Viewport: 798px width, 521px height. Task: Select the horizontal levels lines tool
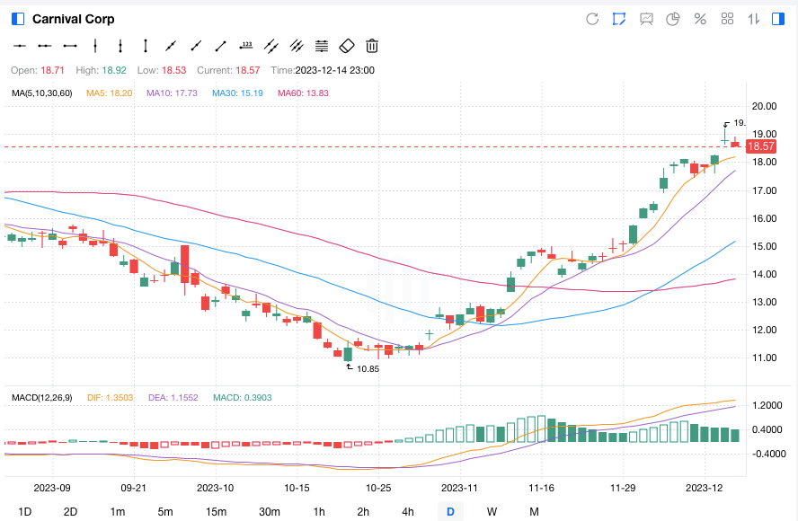tap(322, 46)
